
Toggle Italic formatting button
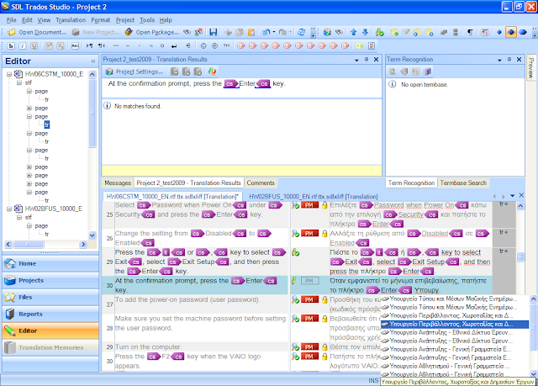(x=23, y=45)
